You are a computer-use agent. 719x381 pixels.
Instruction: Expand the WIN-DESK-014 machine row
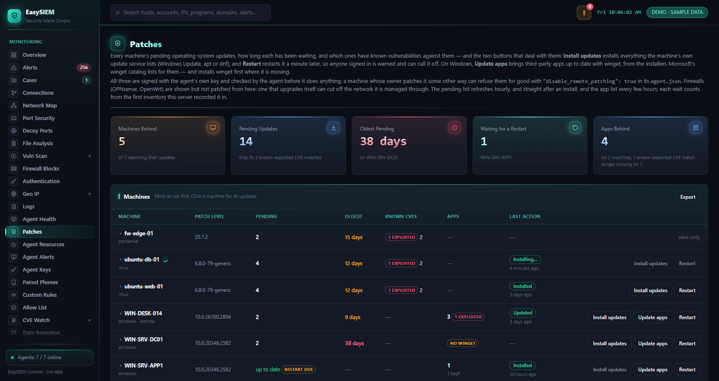(121, 314)
